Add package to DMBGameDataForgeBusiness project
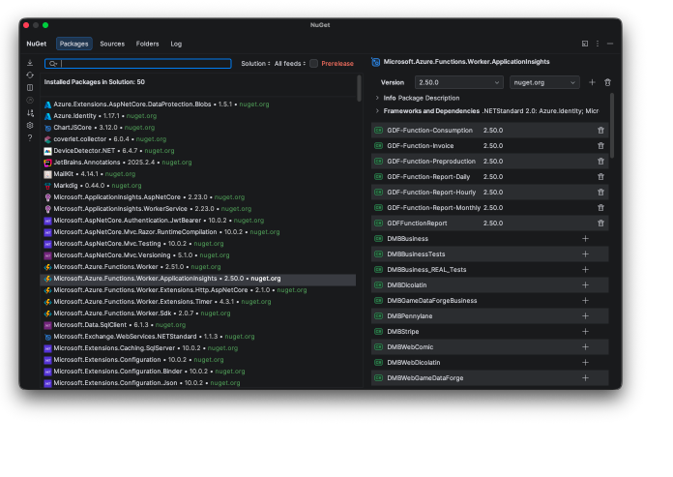Screen dimensions: 673x477 585,300
